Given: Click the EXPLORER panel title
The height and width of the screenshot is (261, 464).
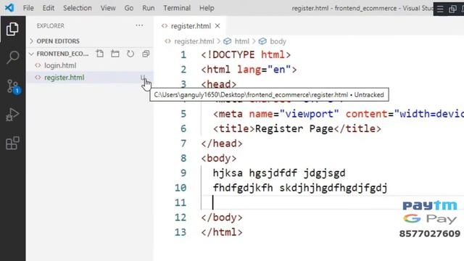Looking at the screenshot, I should 50,26.
